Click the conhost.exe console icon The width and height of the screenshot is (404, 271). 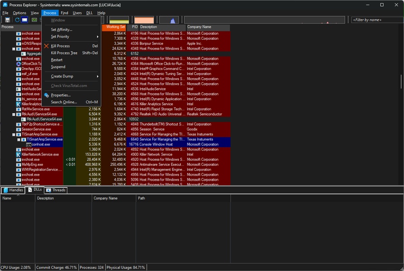[28, 145]
